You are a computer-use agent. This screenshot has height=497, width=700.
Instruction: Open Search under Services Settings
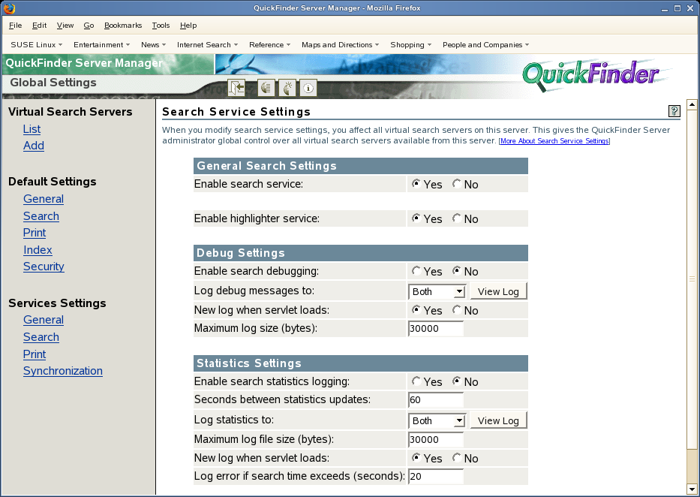pos(41,337)
